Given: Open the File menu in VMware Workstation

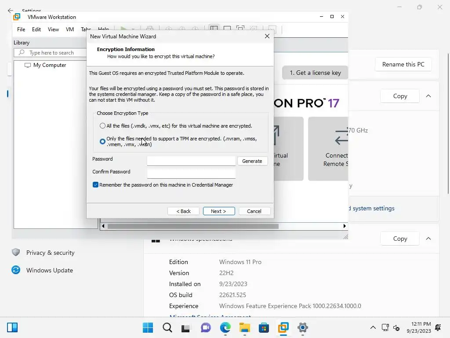Looking at the screenshot, I should [21, 29].
